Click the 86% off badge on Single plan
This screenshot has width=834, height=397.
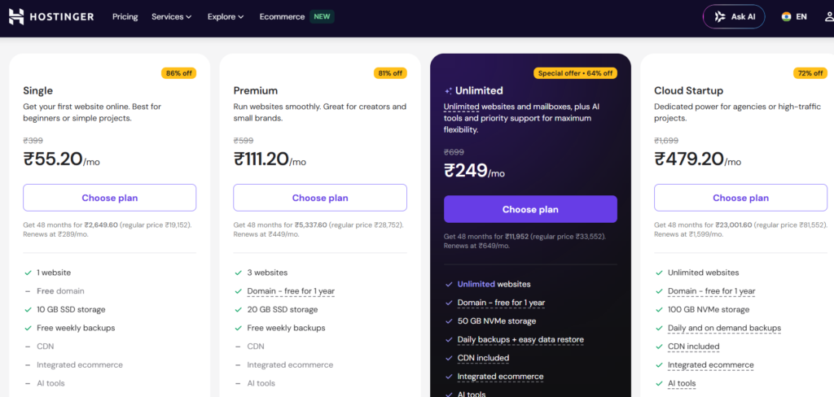178,72
